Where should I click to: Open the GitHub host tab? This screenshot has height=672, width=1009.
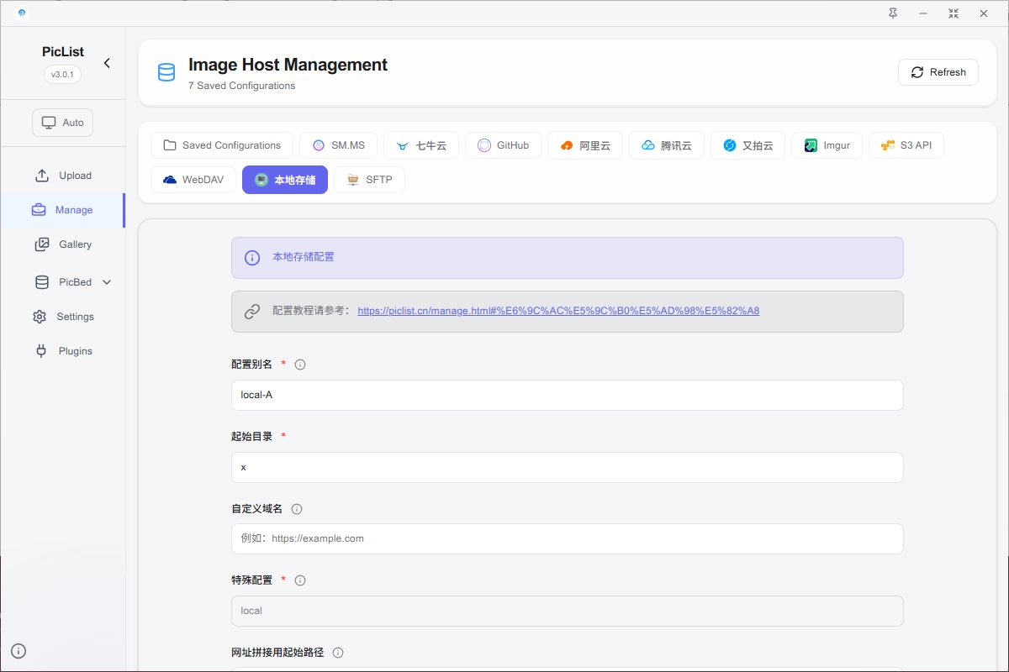503,145
